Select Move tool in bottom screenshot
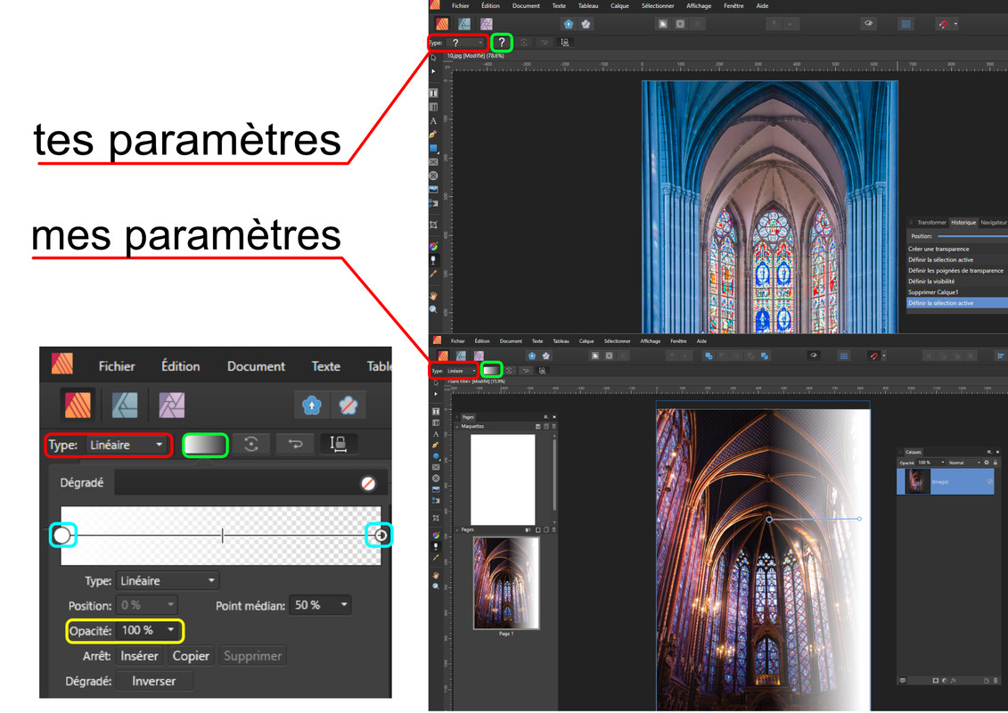The height and width of the screenshot is (713, 1008). 436,382
